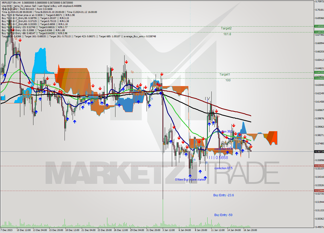Click the 100 level label under Target1

[228, 80]
